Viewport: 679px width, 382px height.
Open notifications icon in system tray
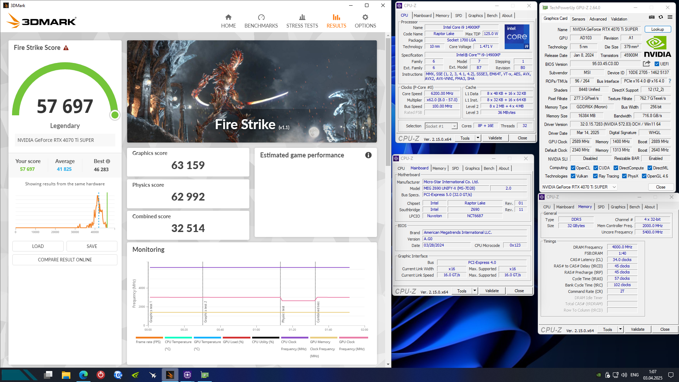(x=671, y=375)
